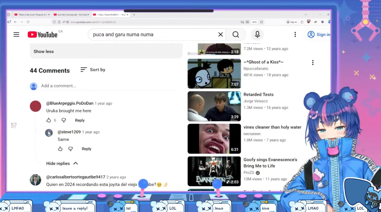The width and height of the screenshot is (381, 212).
Task: Open more options for '~*Ghost of a Kiss*~'
Action: [313, 62]
